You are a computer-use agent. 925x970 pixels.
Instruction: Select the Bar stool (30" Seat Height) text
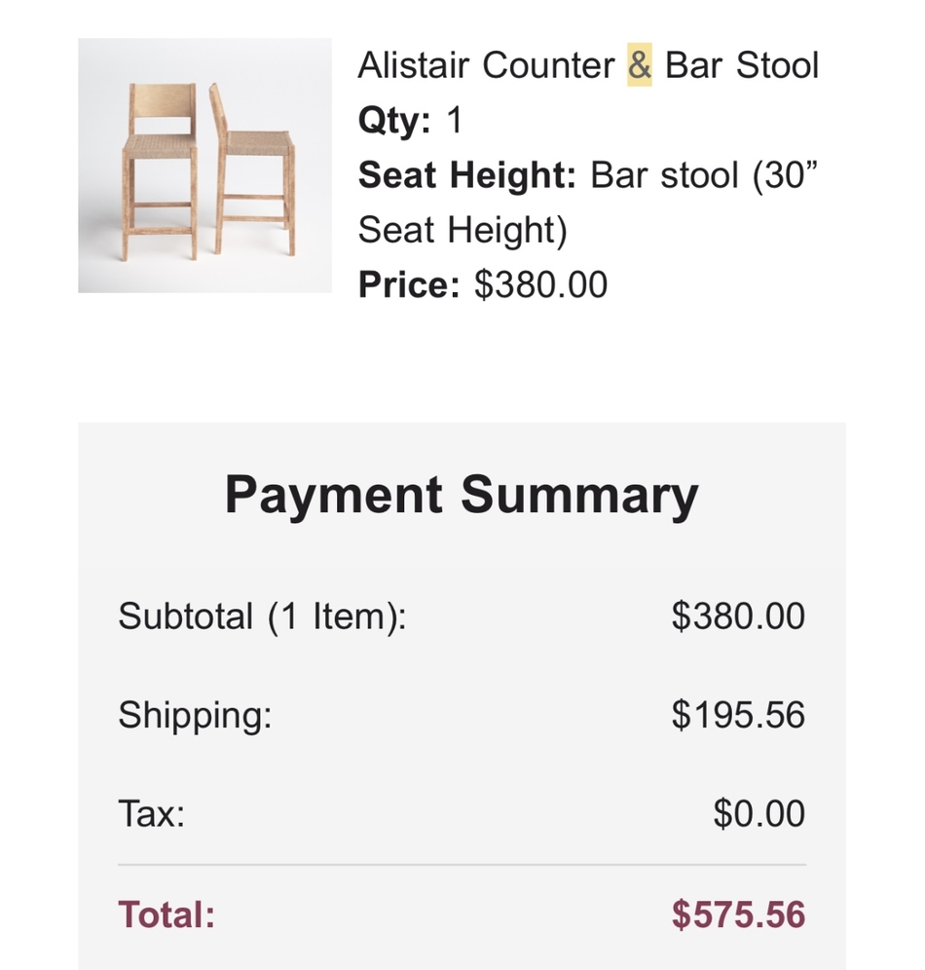(587, 203)
